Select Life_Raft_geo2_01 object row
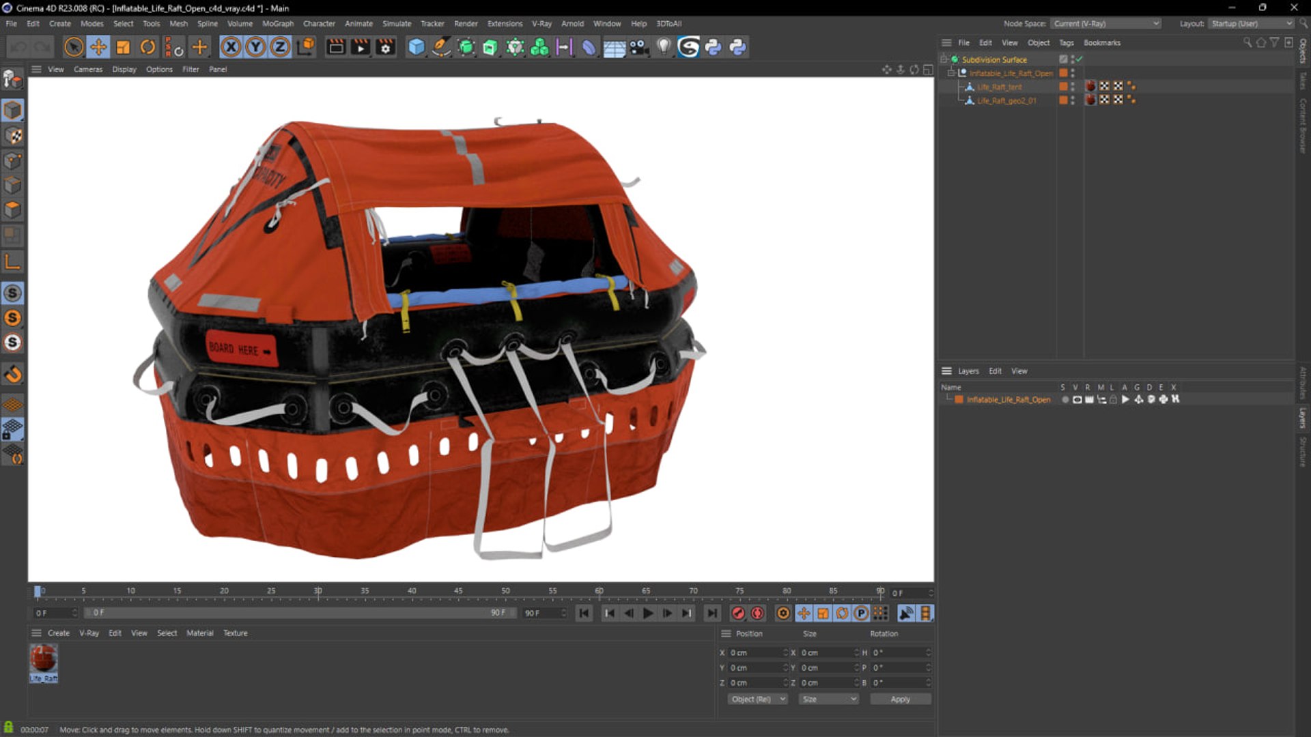 coord(1006,100)
